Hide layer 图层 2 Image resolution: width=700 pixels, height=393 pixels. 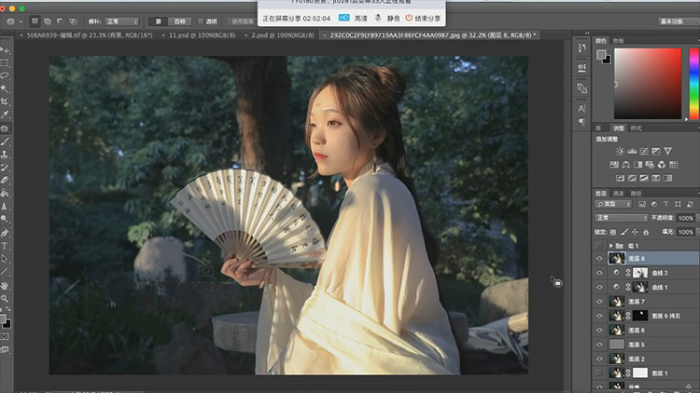tap(599, 359)
